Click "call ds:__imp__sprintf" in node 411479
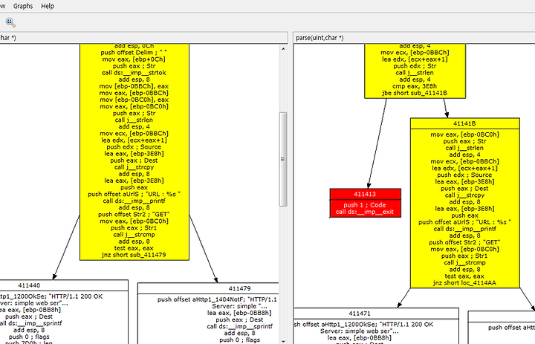Image resolution: width=535 pixels, height=344 pixels. 239,327
